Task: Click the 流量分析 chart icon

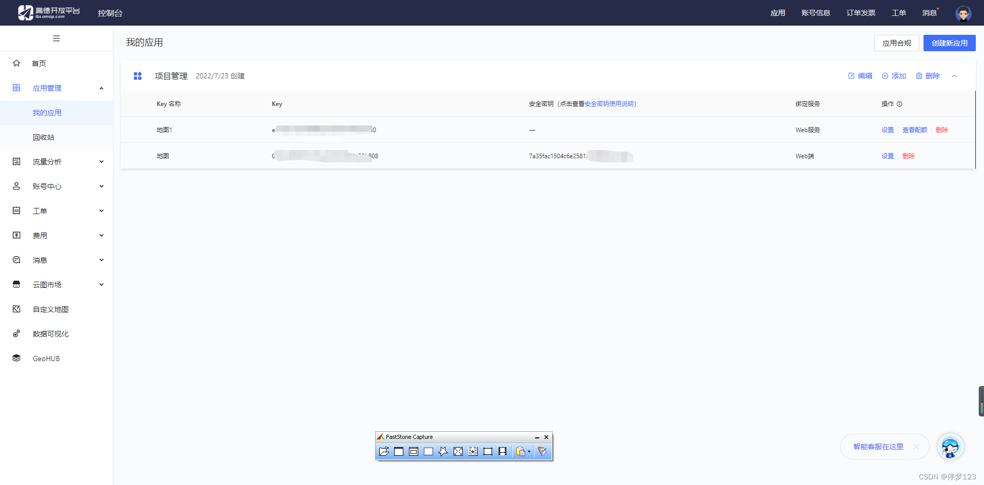Action: pos(16,162)
